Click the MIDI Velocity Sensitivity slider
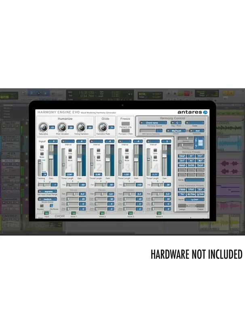 tap(148, 131)
